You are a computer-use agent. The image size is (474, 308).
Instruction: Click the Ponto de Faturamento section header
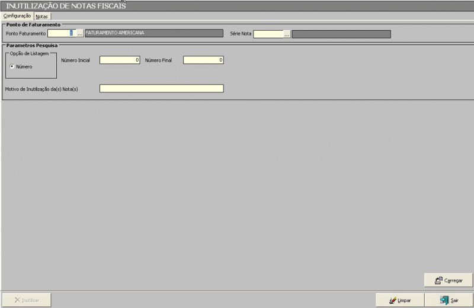tap(33, 25)
